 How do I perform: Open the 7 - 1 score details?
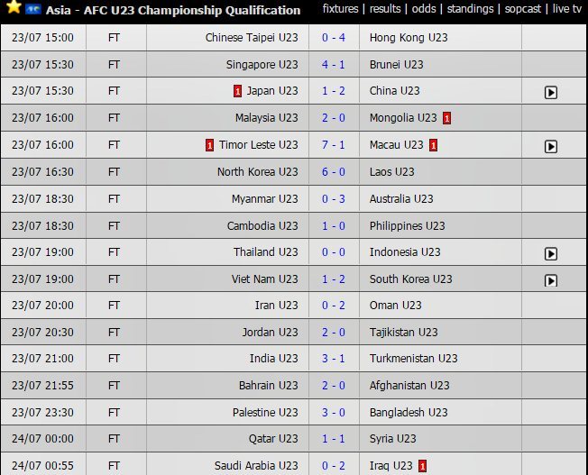[x=333, y=145]
